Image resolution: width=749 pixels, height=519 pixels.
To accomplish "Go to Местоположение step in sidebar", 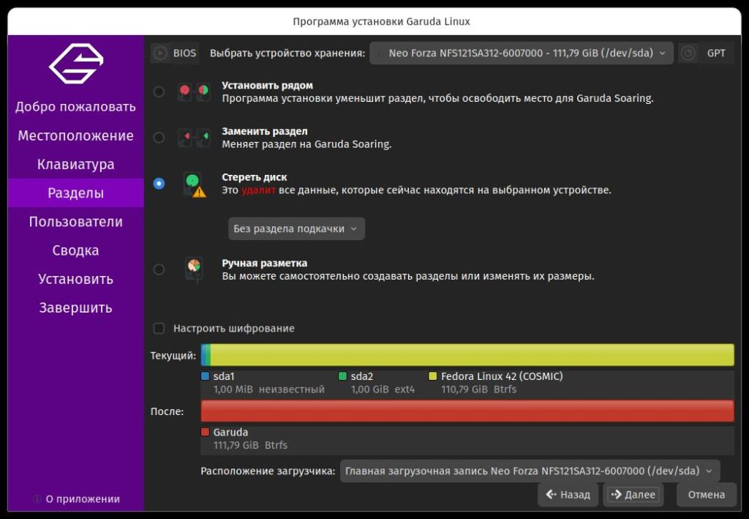I will (x=75, y=135).
